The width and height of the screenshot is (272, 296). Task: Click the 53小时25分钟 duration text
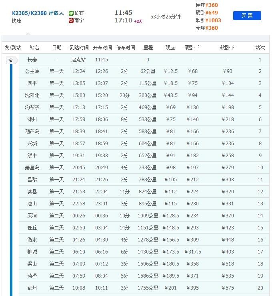(x=166, y=16)
